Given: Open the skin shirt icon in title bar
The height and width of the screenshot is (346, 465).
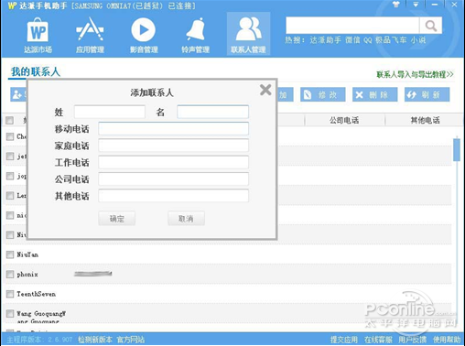Looking at the screenshot, I should coord(396,5).
